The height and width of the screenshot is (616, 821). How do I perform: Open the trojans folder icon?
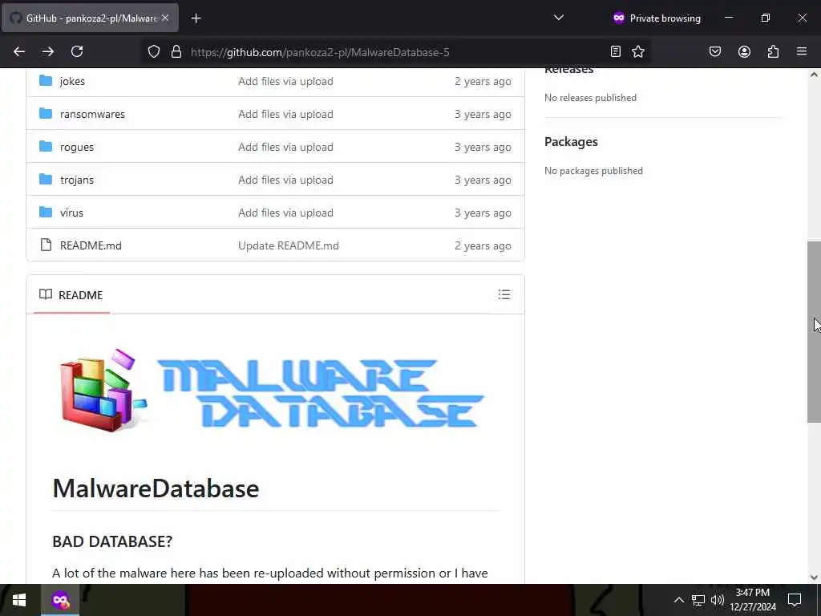(46, 180)
